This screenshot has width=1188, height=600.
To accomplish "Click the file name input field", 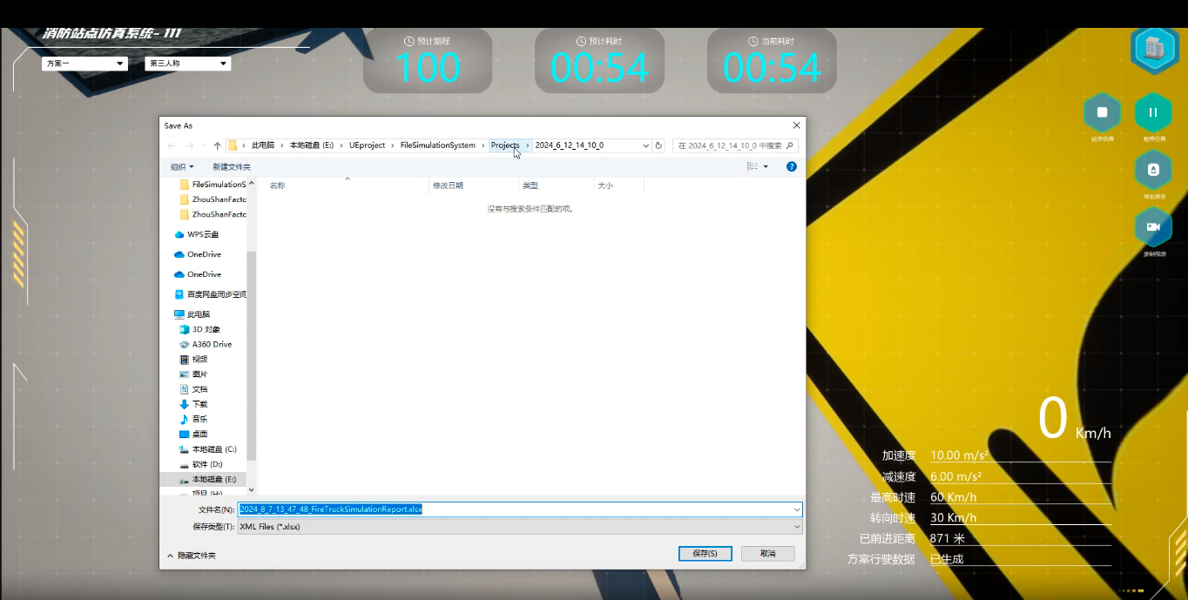I will point(520,509).
